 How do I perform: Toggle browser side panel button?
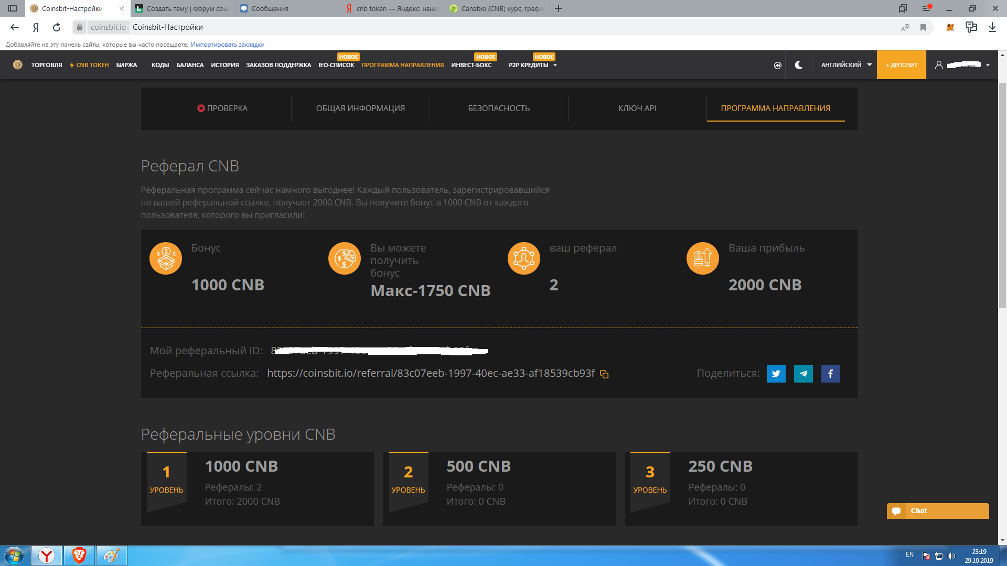[x=13, y=8]
